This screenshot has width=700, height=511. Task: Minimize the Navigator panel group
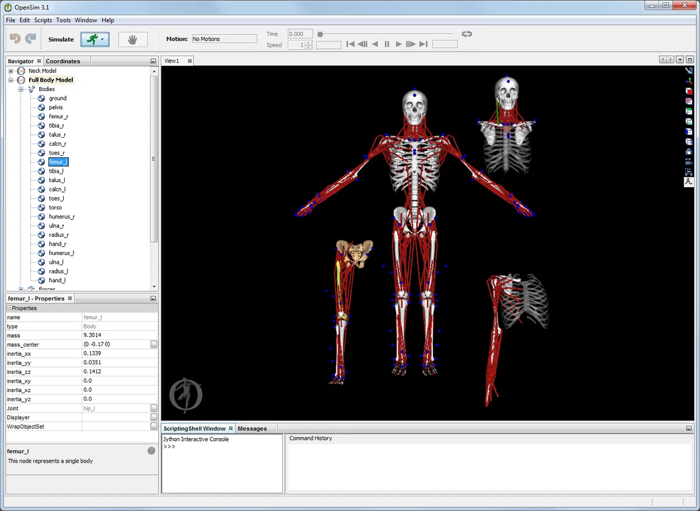[x=153, y=61]
